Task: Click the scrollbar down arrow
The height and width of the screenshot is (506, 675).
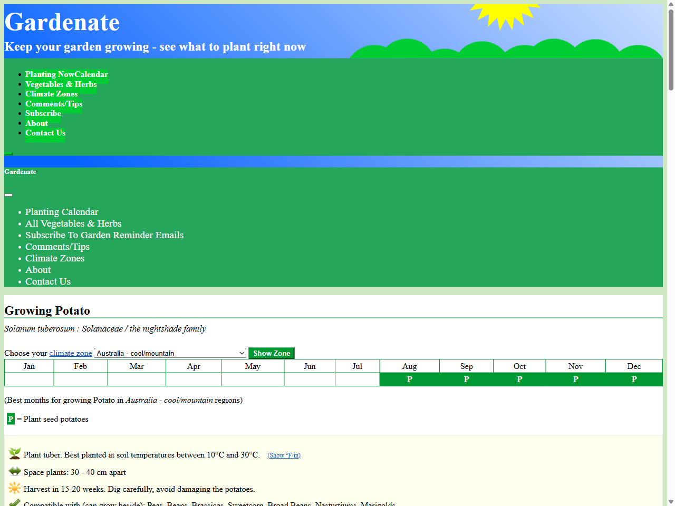Action: pos(671,502)
